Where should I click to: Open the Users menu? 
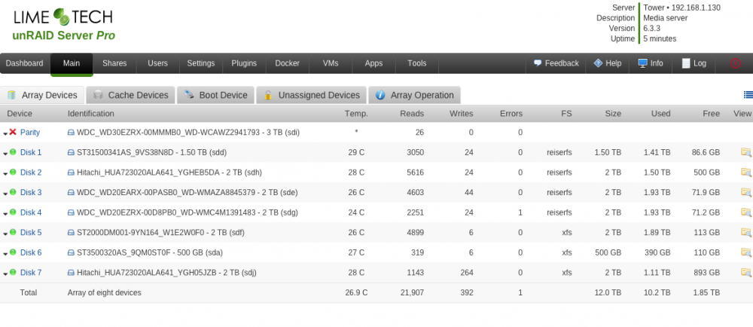tap(157, 63)
